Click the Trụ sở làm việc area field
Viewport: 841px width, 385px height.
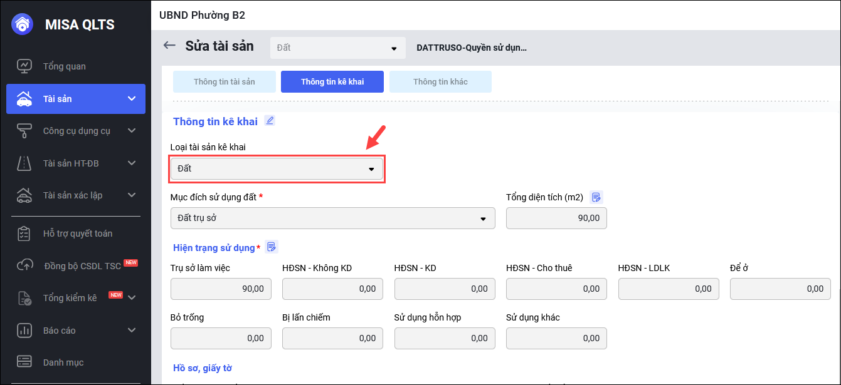click(221, 289)
